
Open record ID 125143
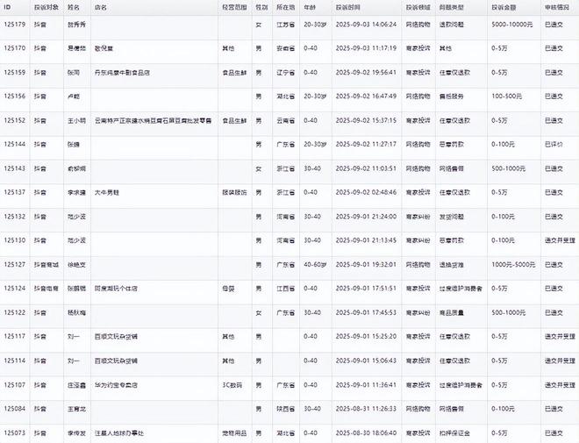coord(13,168)
